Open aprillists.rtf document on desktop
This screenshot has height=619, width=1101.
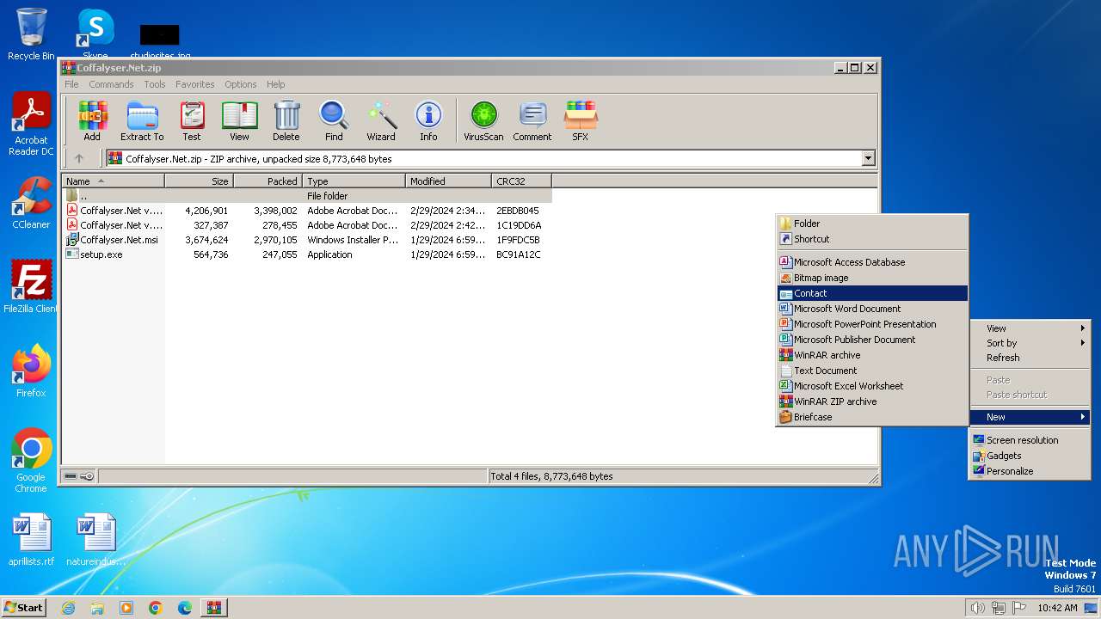coord(31,540)
